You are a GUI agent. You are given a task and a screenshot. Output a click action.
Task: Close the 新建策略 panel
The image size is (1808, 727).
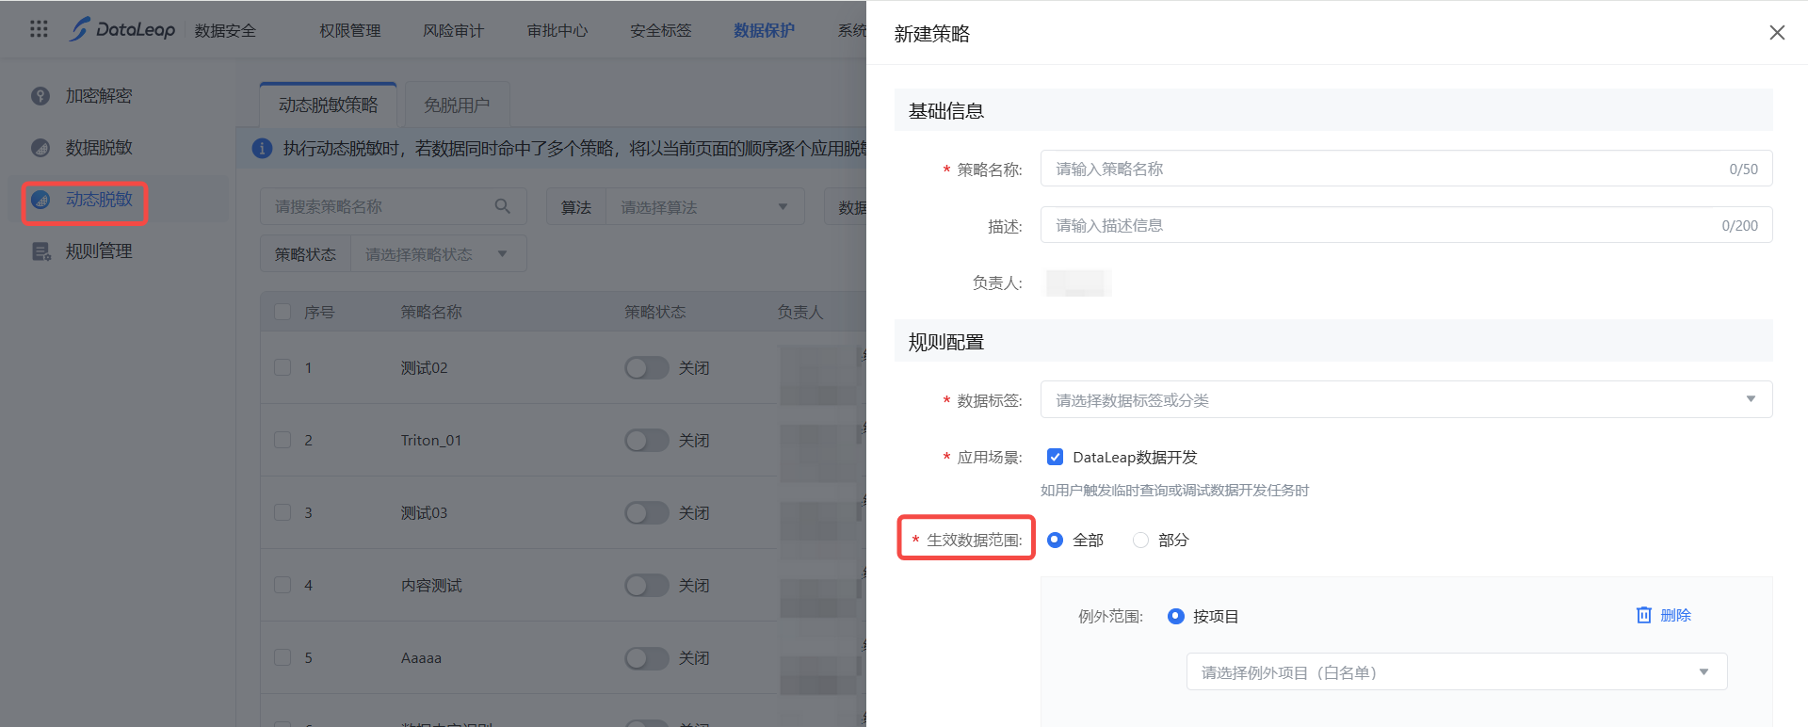coord(1777,33)
